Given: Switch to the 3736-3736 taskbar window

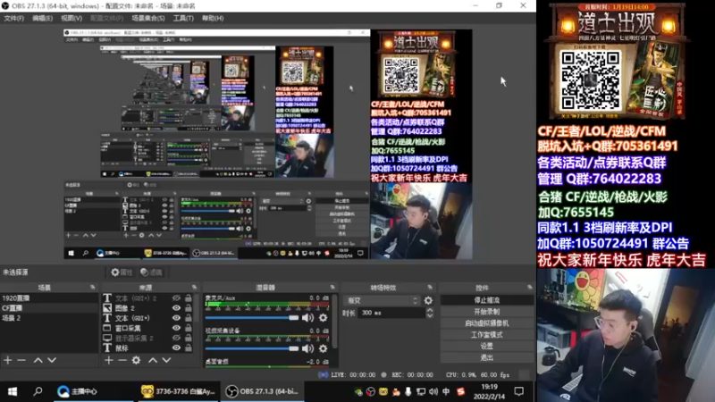Looking at the screenshot, I should pos(178,391).
